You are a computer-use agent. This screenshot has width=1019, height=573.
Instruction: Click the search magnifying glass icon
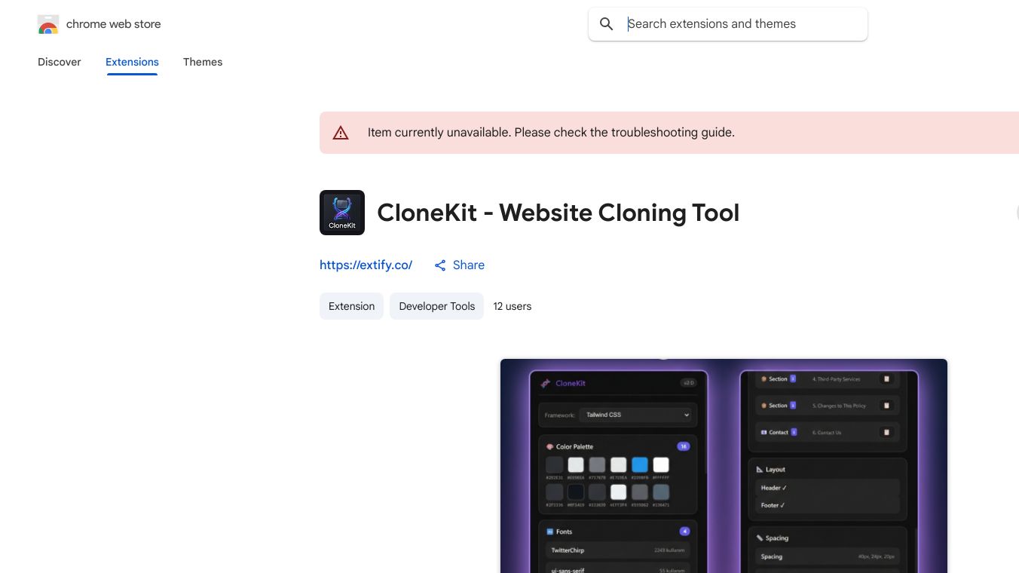coord(607,24)
